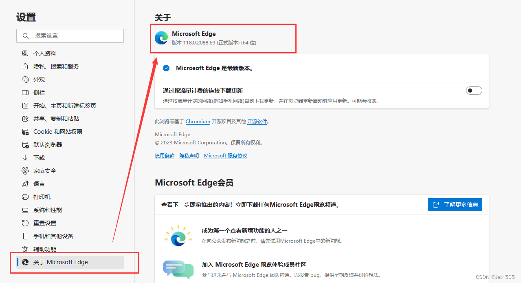Screen dimensions: 521x283
Task: Click the version text 118.0.2088.69
Action: 199,42
